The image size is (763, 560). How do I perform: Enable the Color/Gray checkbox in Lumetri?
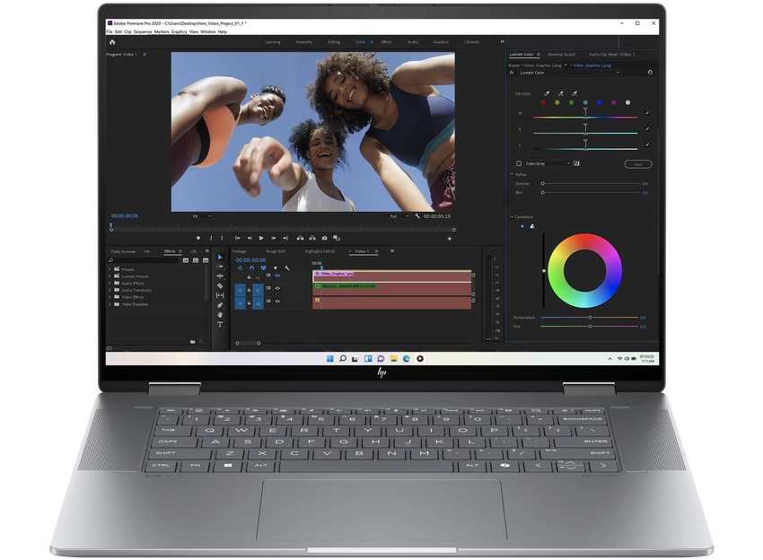[x=518, y=163]
